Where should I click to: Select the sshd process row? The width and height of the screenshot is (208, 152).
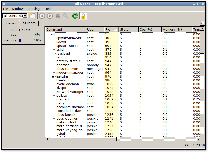pos(123,50)
